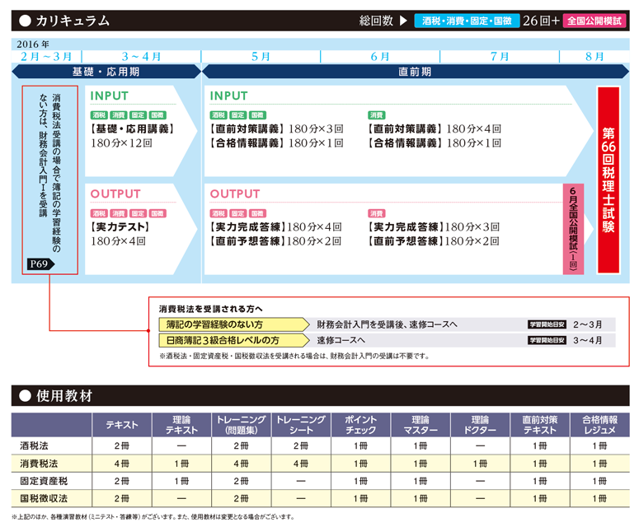Select the 8月 month header
The image size is (639, 527).
pyautogui.click(x=594, y=56)
